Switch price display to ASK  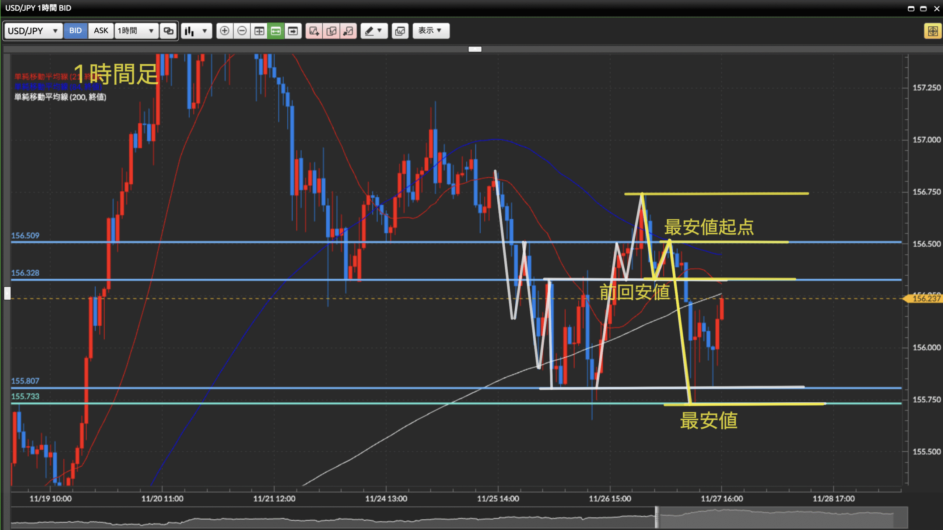[x=101, y=31]
